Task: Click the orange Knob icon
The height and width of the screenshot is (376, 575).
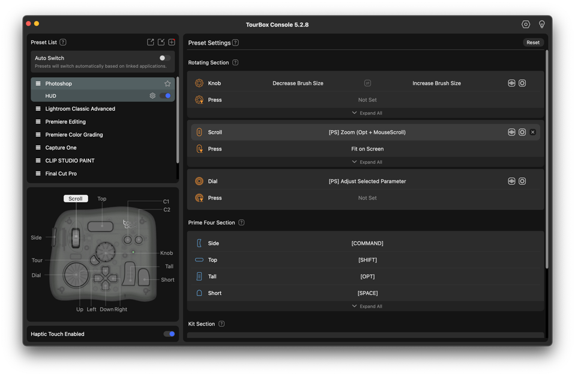Action: [x=199, y=83]
